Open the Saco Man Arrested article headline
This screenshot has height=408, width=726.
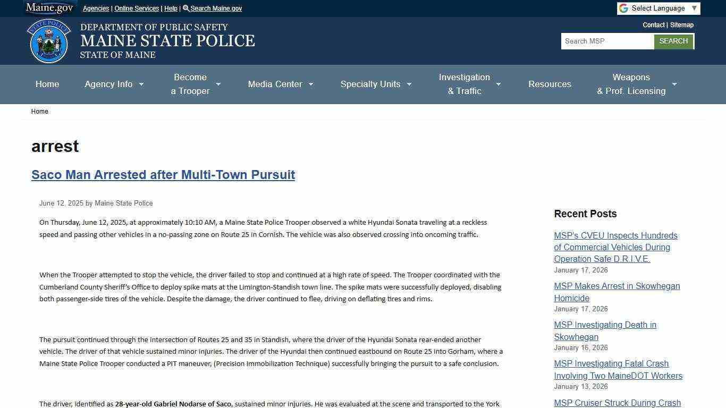click(163, 175)
